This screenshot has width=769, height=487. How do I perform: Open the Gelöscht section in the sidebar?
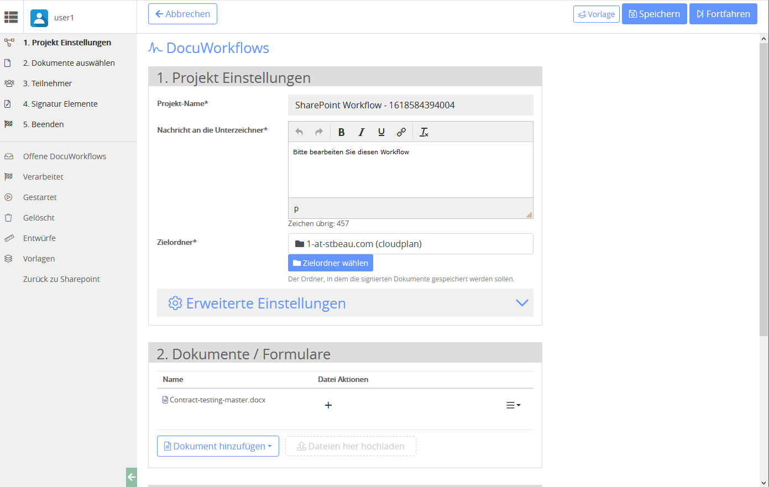click(x=39, y=217)
